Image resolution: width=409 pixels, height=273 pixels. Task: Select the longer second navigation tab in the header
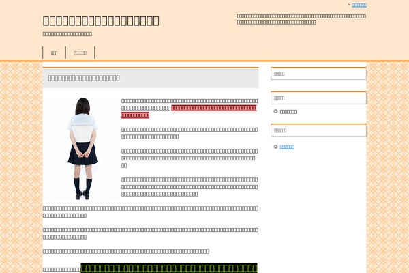click(x=80, y=53)
